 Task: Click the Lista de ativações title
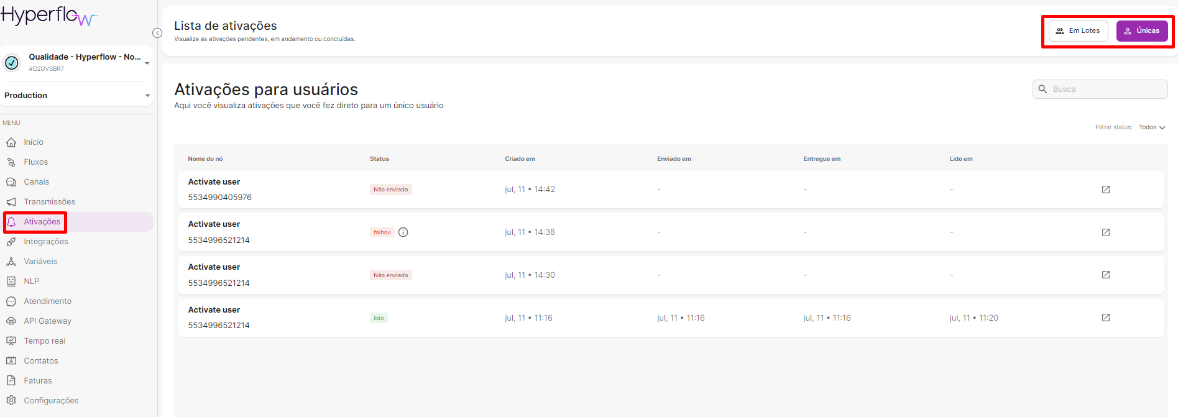tap(226, 26)
